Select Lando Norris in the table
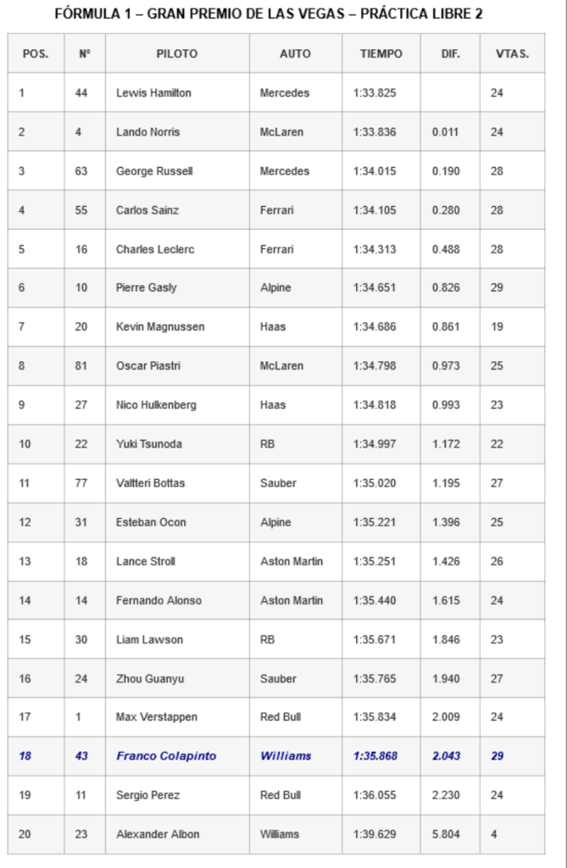567x868 pixels. click(147, 132)
